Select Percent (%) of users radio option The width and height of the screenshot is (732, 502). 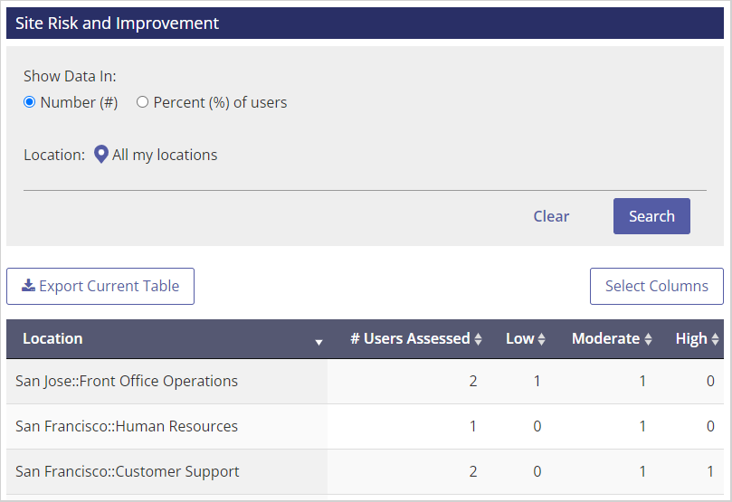pyautogui.click(x=142, y=102)
